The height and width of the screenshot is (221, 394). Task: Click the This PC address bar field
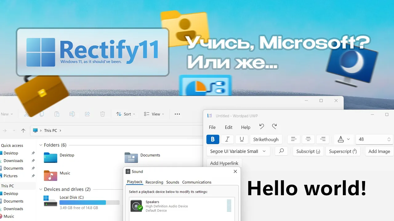tap(116, 130)
